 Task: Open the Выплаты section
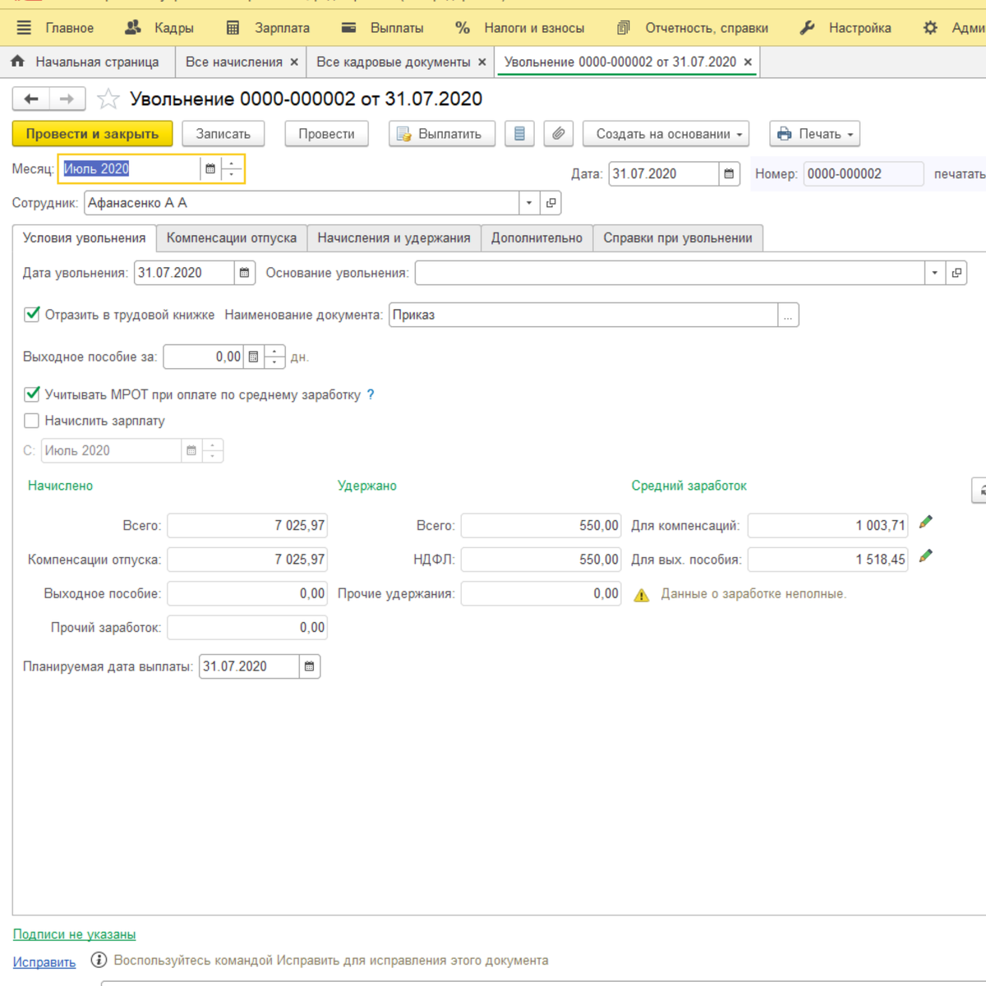[383, 28]
